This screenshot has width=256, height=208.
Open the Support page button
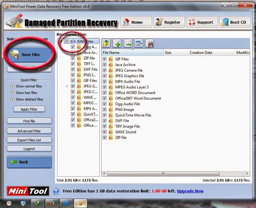pyautogui.click(x=202, y=22)
